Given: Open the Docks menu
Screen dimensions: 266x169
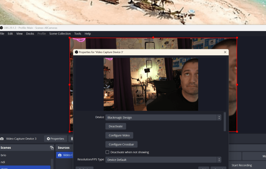Looking at the screenshot, I should pos(30,34).
